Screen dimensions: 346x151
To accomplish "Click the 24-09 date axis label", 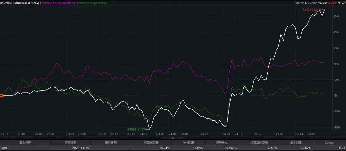I will [x=226, y=134].
